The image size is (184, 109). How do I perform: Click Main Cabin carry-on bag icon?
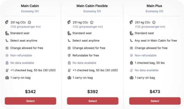click(7, 78)
